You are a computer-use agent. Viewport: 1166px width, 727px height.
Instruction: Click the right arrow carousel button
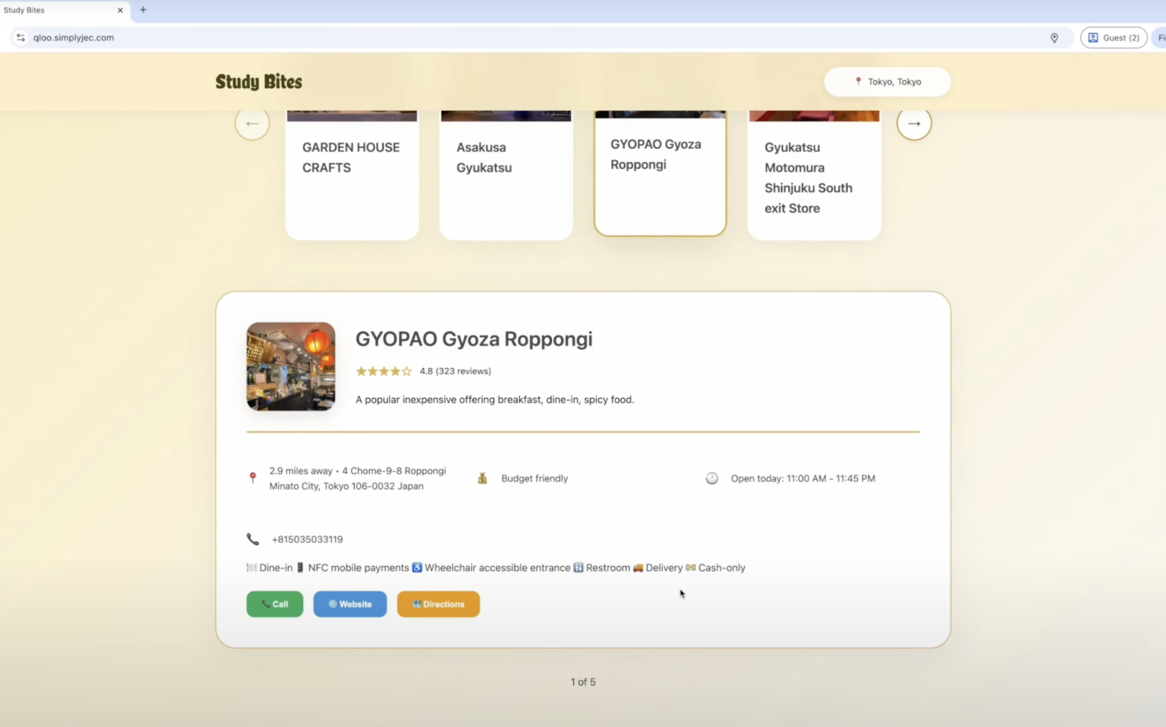coord(914,124)
